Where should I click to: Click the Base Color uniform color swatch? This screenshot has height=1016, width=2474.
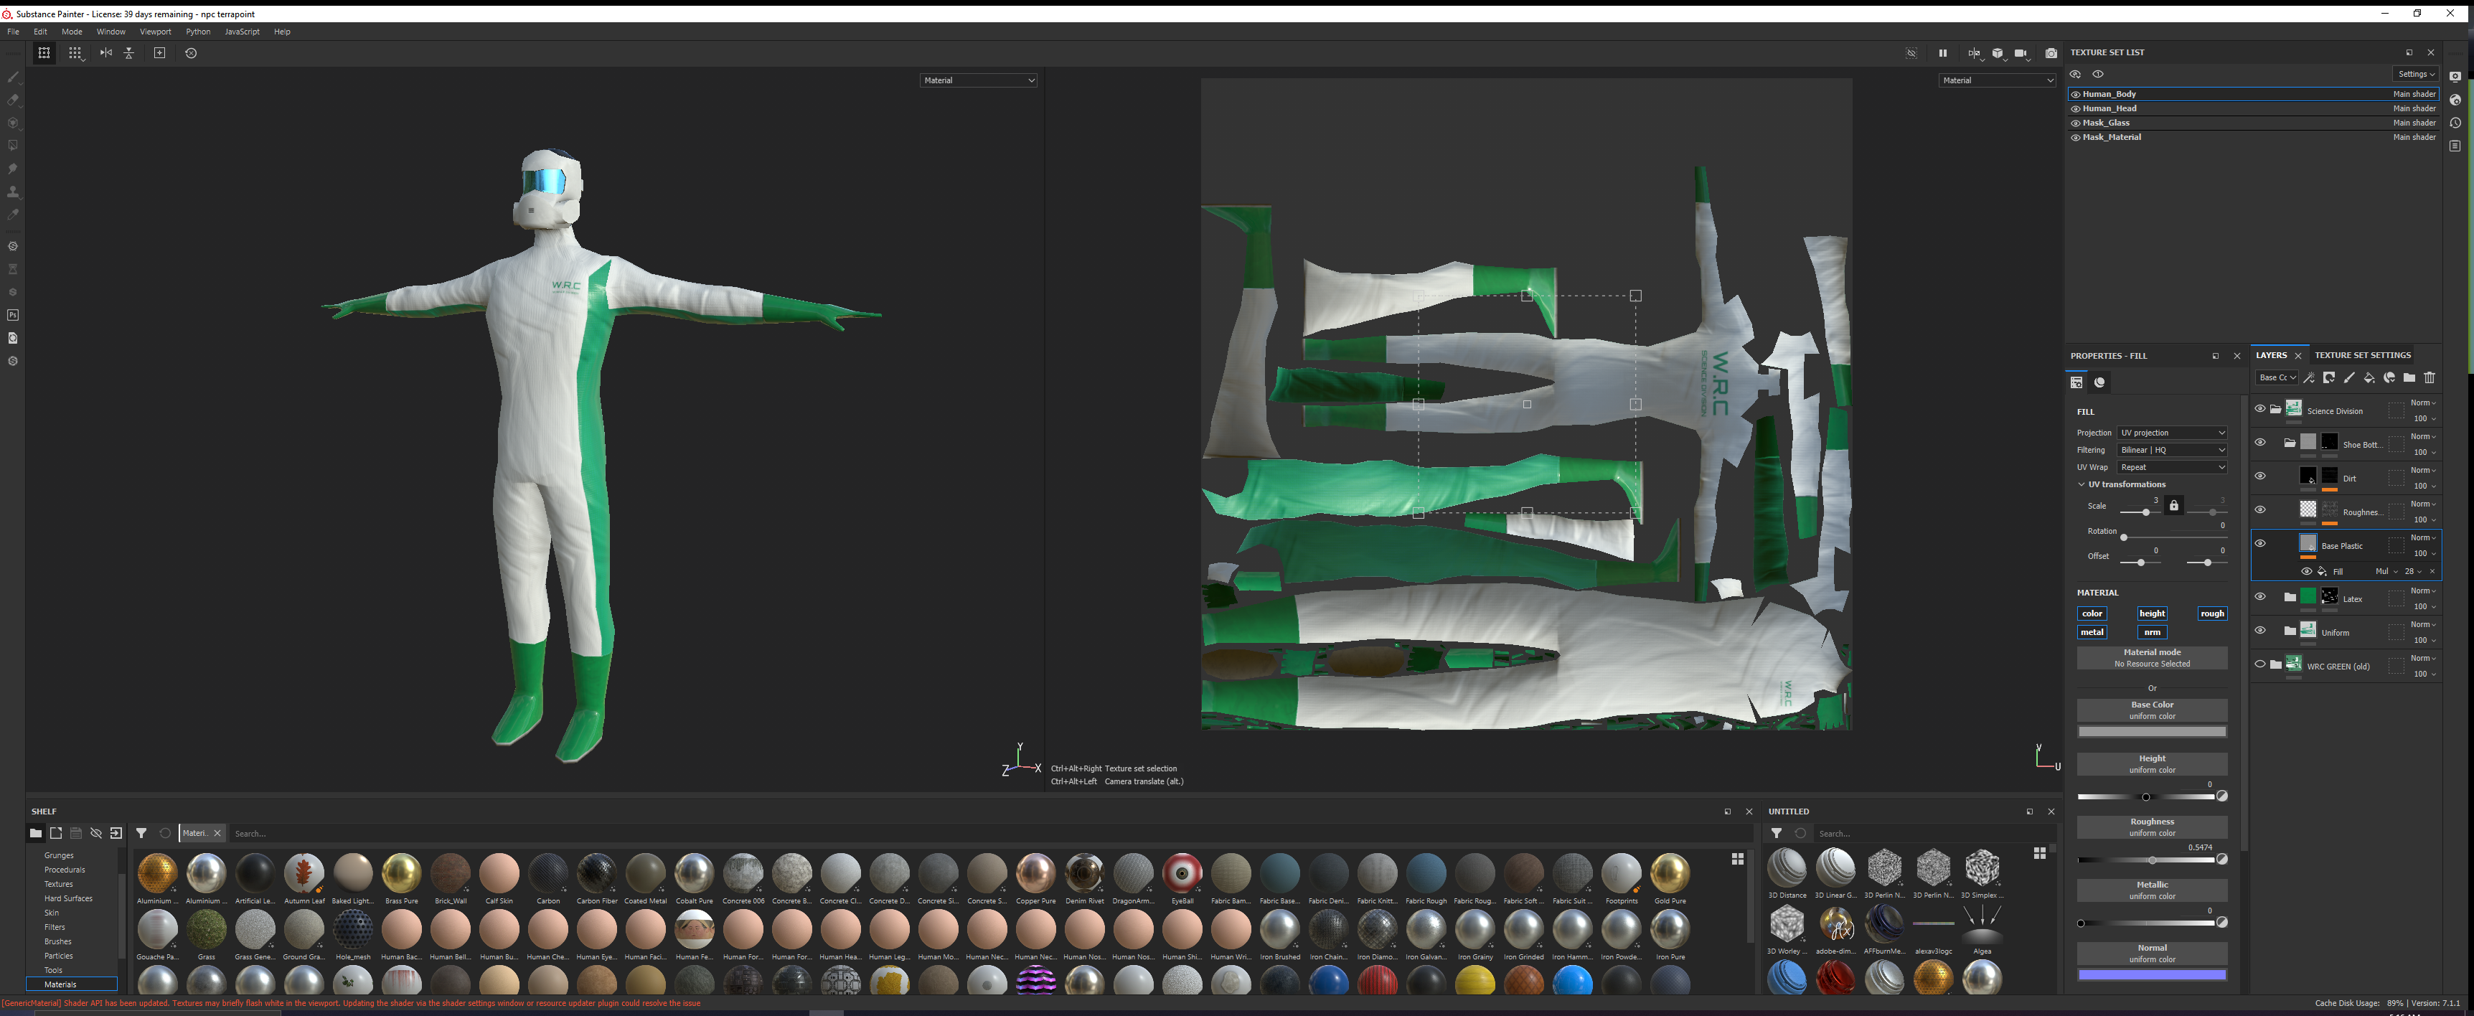point(2151,732)
